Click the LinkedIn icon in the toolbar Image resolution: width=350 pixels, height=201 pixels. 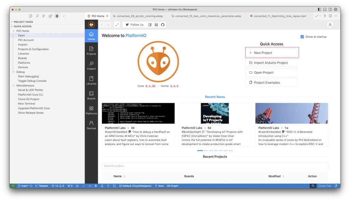[x=156, y=25]
